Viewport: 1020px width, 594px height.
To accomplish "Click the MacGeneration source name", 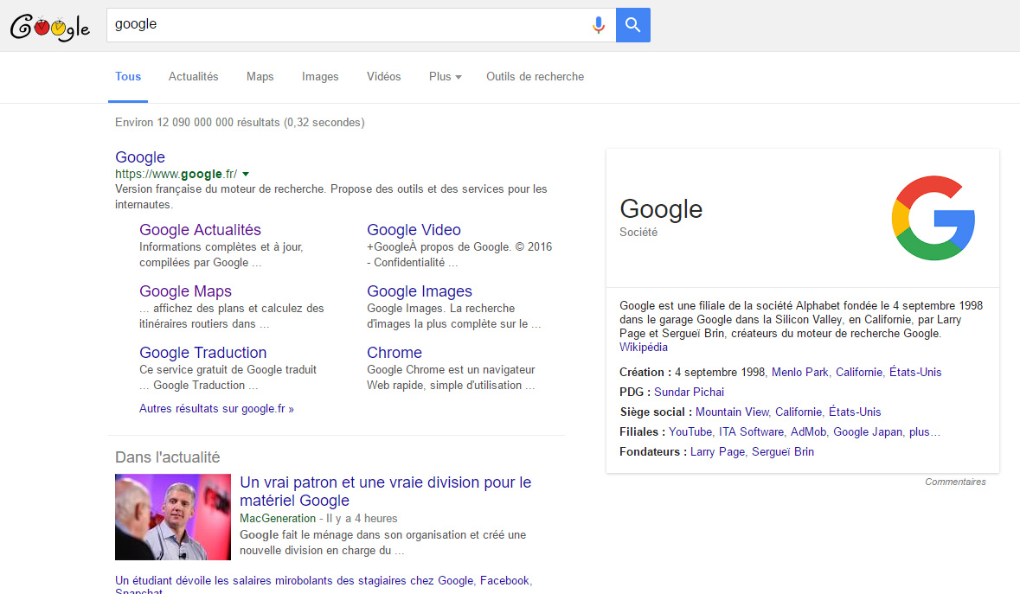I will [278, 519].
